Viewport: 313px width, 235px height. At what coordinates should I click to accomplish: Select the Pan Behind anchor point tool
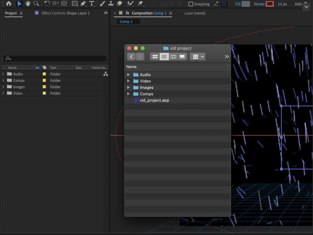click(x=64, y=4)
